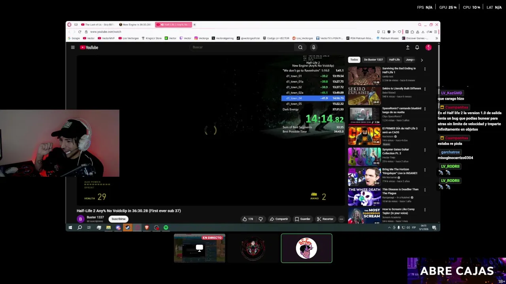Click the Recortar clip button

[325, 219]
